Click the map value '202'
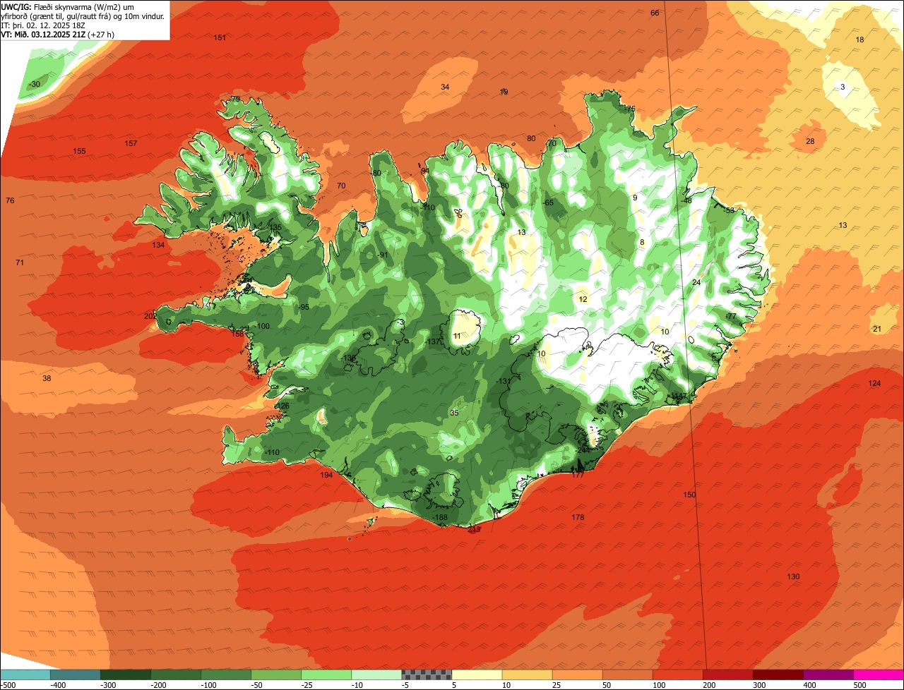This screenshot has height=690, width=904. pos(150,316)
